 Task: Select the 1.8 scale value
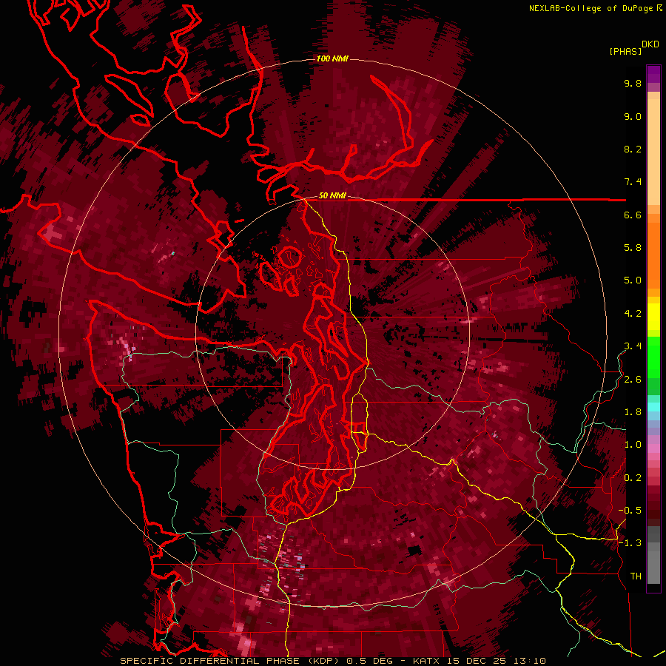(x=633, y=412)
